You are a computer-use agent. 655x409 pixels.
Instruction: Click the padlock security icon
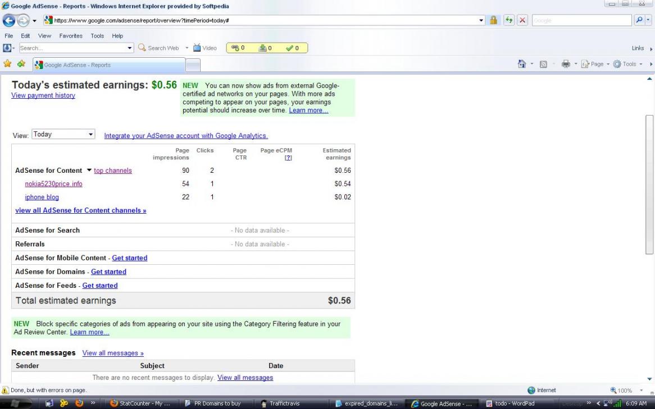[493, 20]
